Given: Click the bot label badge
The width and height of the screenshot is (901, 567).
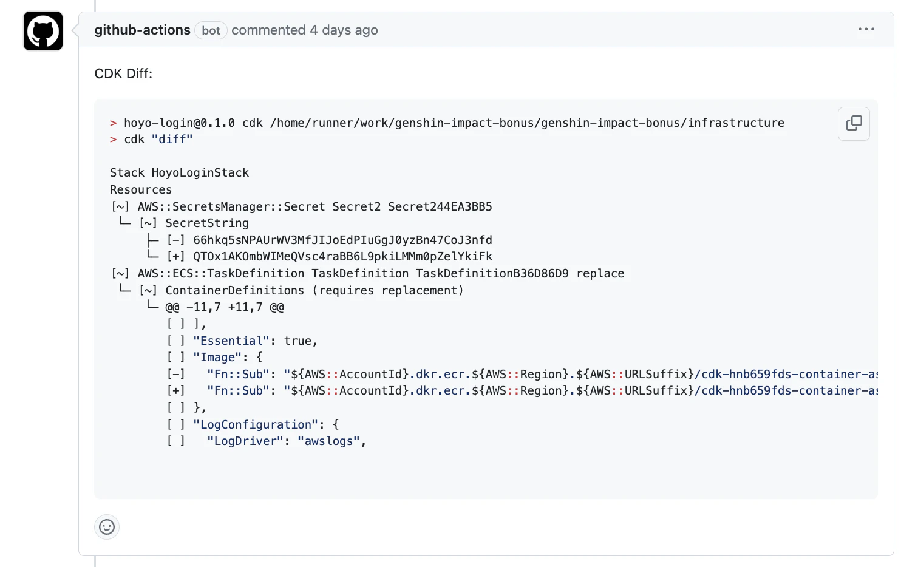Looking at the screenshot, I should coord(211,30).
